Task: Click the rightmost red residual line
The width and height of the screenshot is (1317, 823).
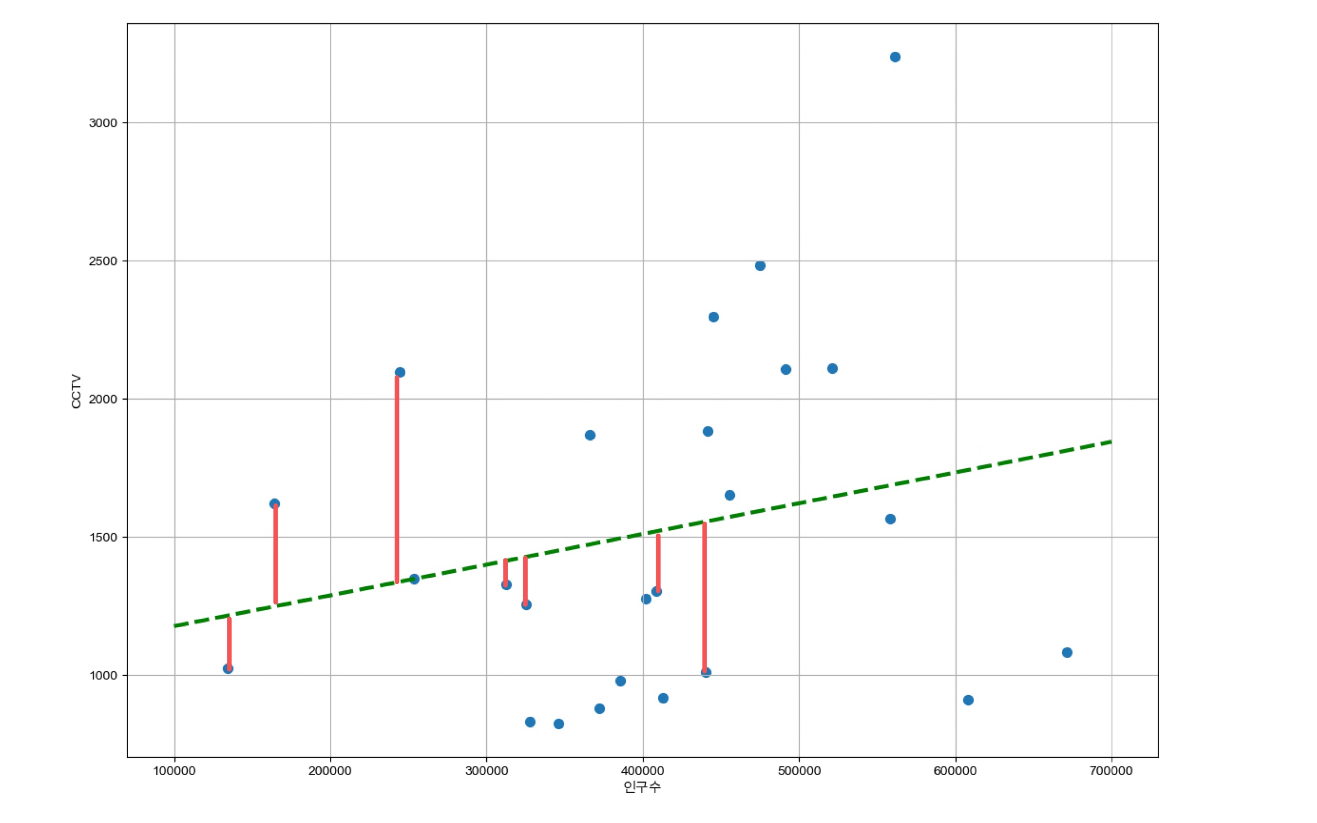Action: pos(704,596)
